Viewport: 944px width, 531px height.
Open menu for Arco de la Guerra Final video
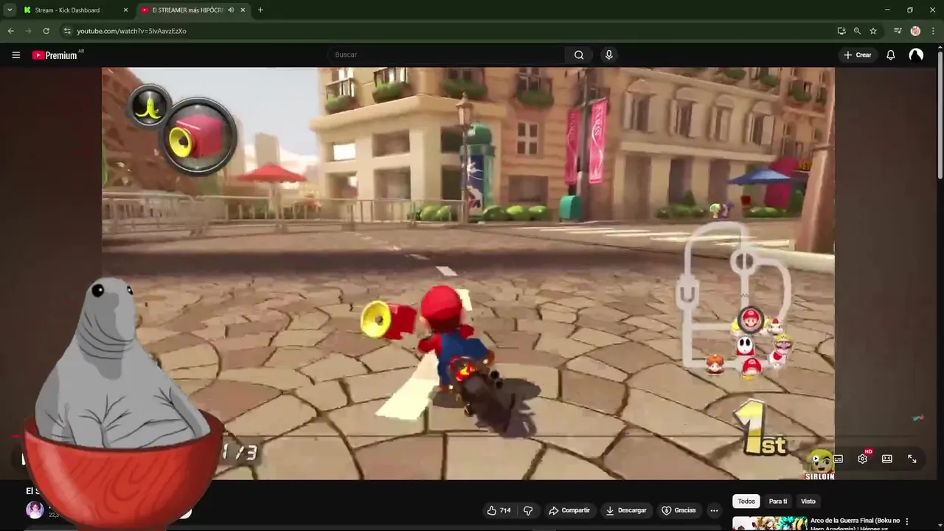pos(907,521)
